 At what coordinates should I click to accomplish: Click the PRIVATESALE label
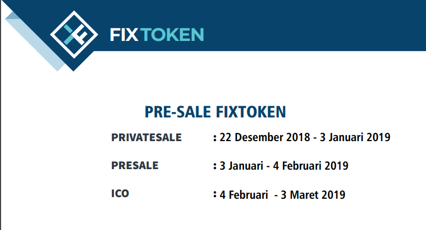[x=146, y=137]
